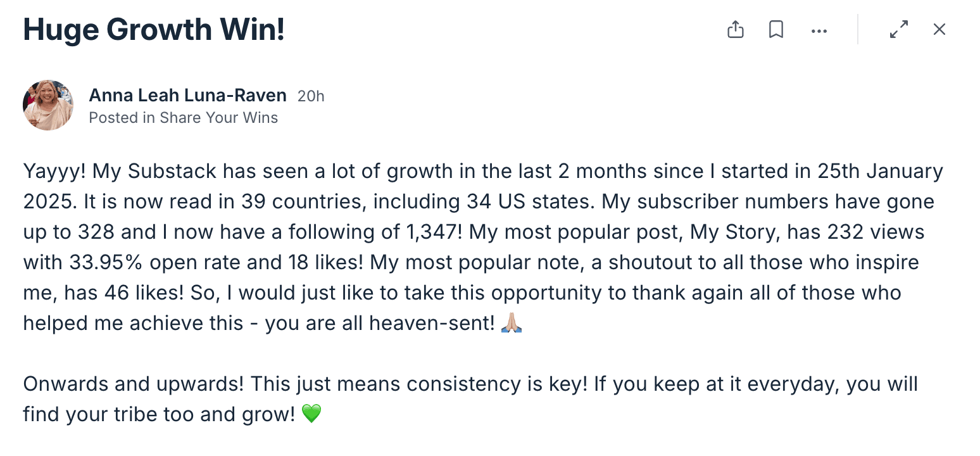Expand the post to full screen
Viewport: 980px width, 456px height.
pyautogui.click(x=899, y=30)
